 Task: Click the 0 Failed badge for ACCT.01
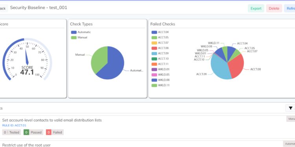tap(55, 132)
